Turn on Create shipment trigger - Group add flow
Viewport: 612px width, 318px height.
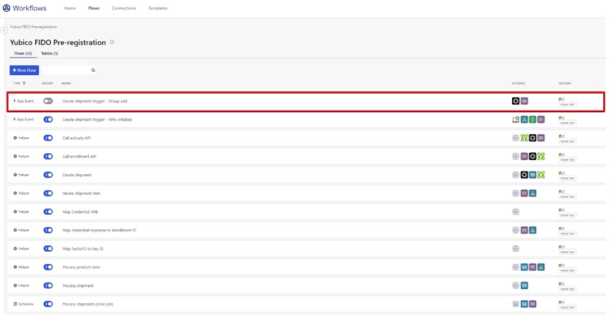[48, 101]
